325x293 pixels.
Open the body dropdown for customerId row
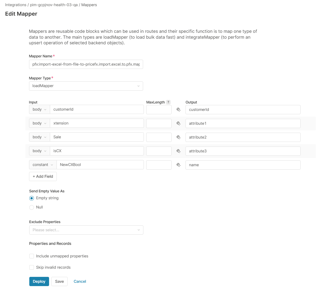[x=39, y=109]
